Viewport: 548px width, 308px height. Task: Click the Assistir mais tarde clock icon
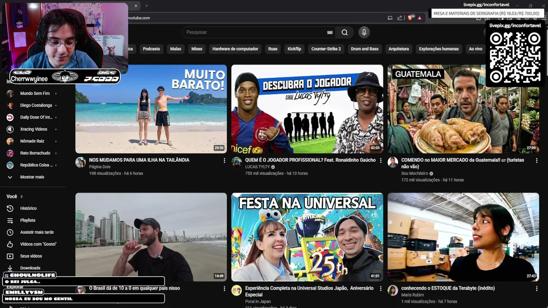(x=10, y=232)
